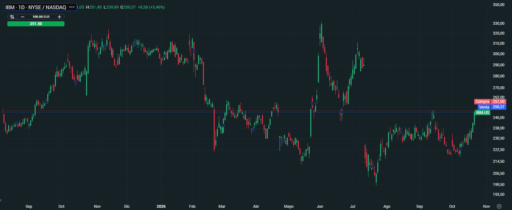Decrease the trade amount with the minus icon
The image size is (512, 210).
coord(23,17)
